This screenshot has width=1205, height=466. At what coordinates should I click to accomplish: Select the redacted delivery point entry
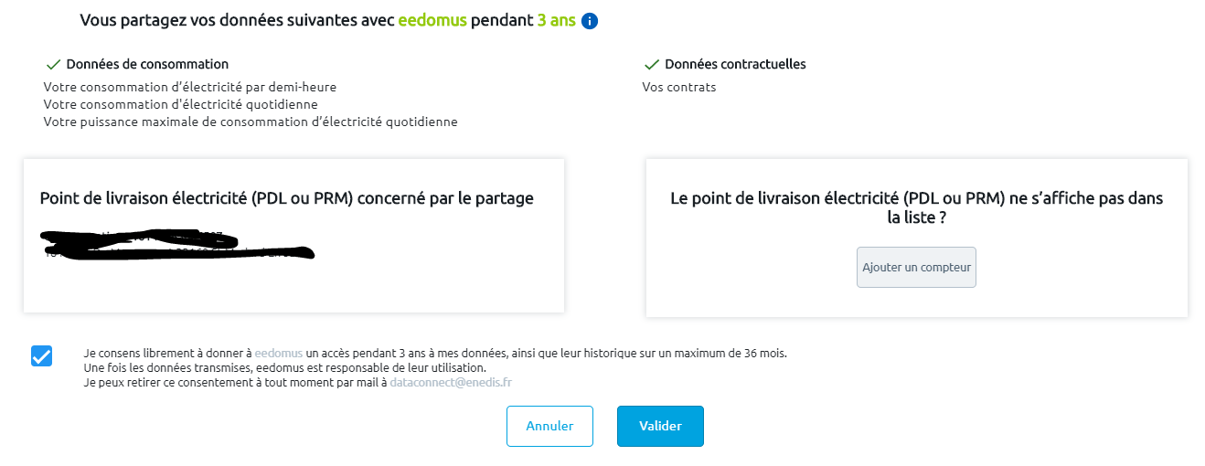178,245
